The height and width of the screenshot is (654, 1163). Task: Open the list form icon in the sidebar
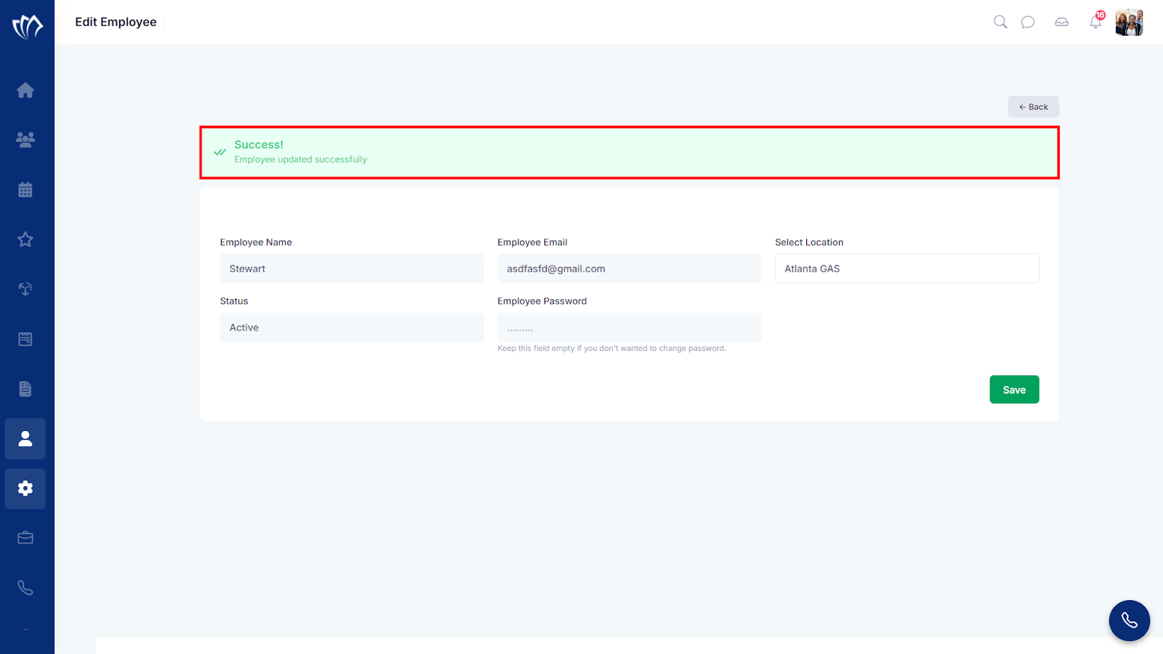click(x=25, y=339)
